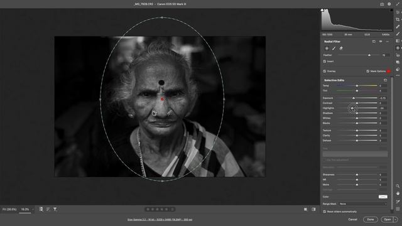
Task: Click the Exposure slider handle
Action: pos(354,98)
